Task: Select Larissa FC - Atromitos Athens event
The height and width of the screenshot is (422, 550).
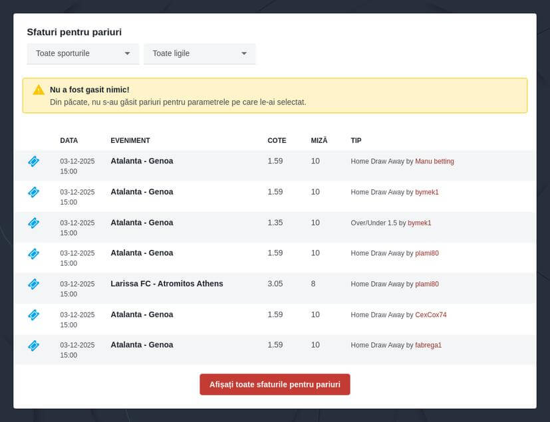Action: point(167,284)
